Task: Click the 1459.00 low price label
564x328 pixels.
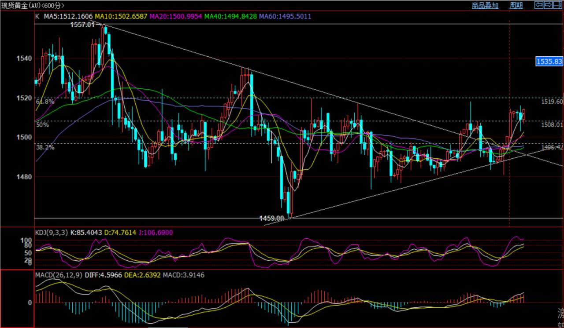Action: click(271, 218)
